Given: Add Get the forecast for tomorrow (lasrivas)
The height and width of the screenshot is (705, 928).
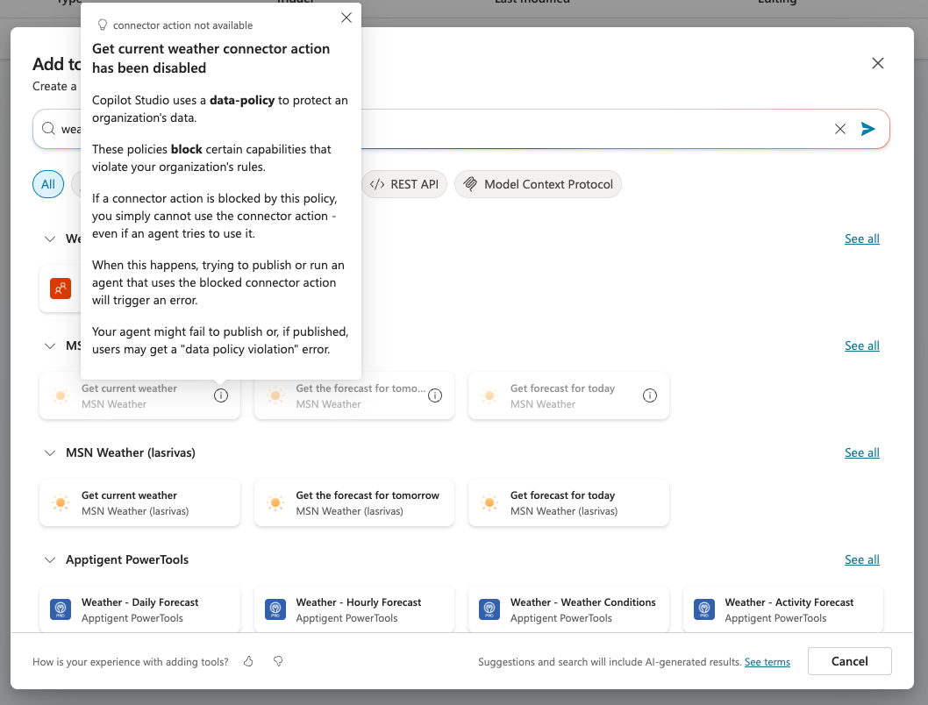Looking at the screenshot, I should click(x=353, y=502).
